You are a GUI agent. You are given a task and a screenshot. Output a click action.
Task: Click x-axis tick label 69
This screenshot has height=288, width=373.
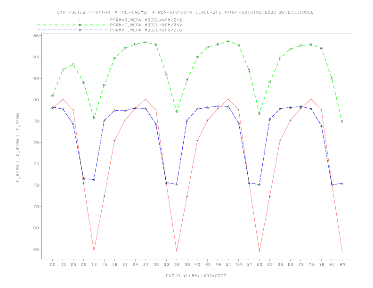click(291, 264)
